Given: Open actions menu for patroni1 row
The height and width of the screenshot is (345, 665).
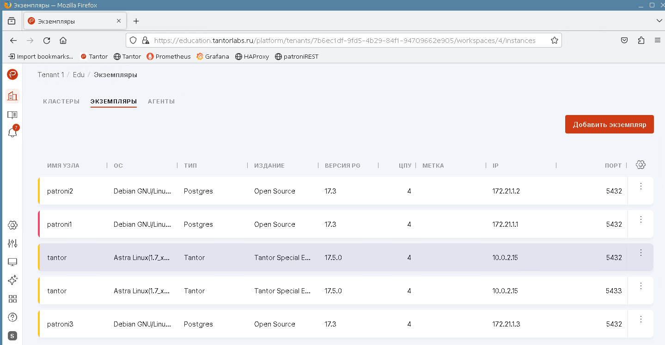Looking at the screenshot, I should coord(641,219).
